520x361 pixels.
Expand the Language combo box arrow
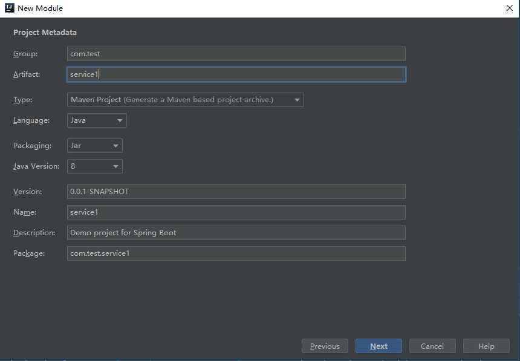(x=120, y=120)
